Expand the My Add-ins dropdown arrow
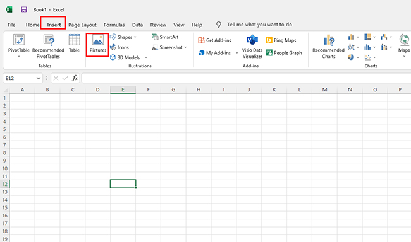 pyautogui.click(x=236, y=53)
